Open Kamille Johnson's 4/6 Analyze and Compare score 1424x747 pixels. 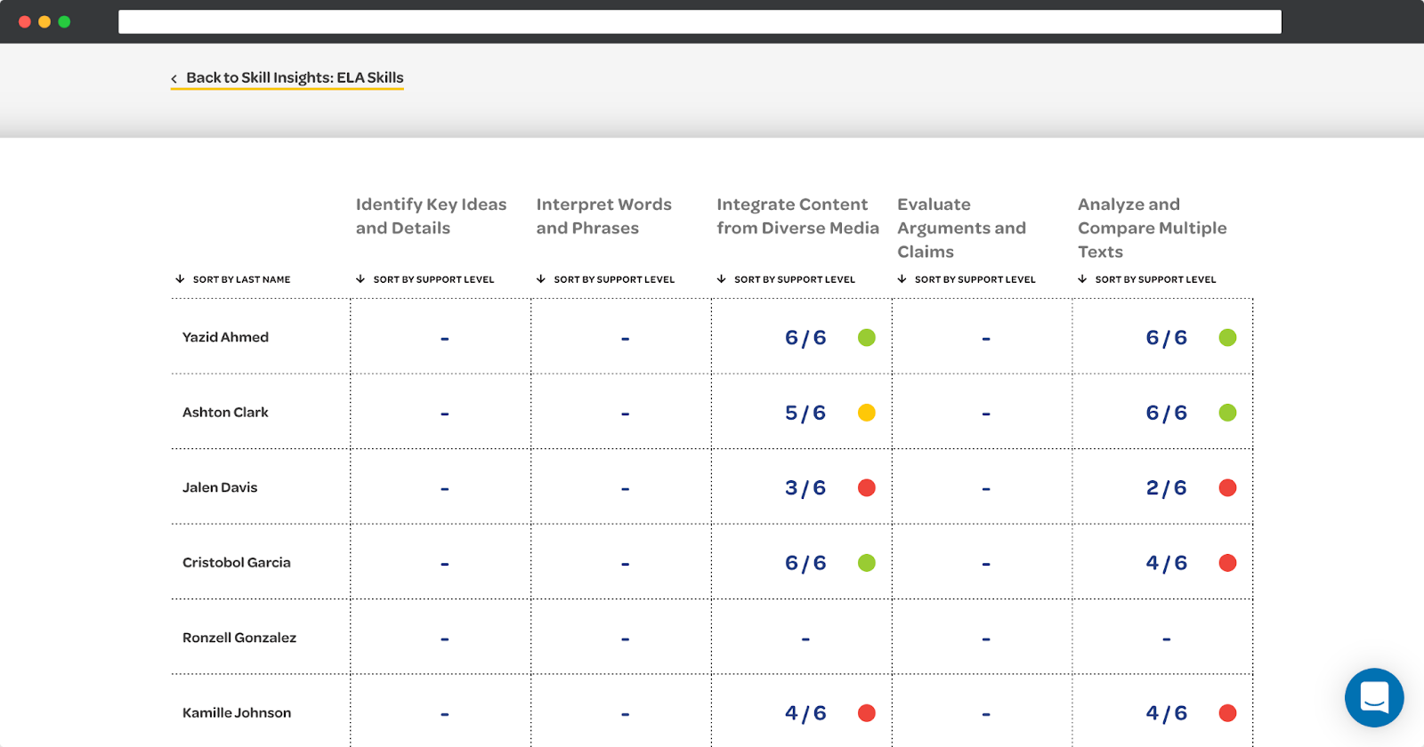[x=1166, y=713]
